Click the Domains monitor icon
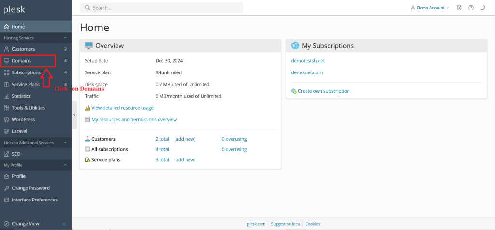Image resolution: width=495 pixels, height=230 pixels. [6, 61]
